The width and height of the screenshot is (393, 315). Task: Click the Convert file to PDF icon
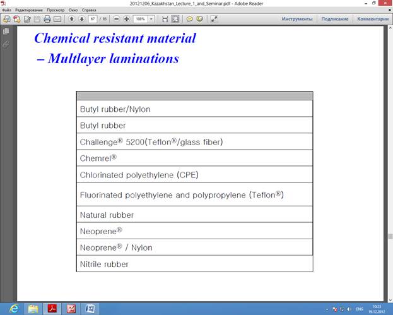click(17, 19)
